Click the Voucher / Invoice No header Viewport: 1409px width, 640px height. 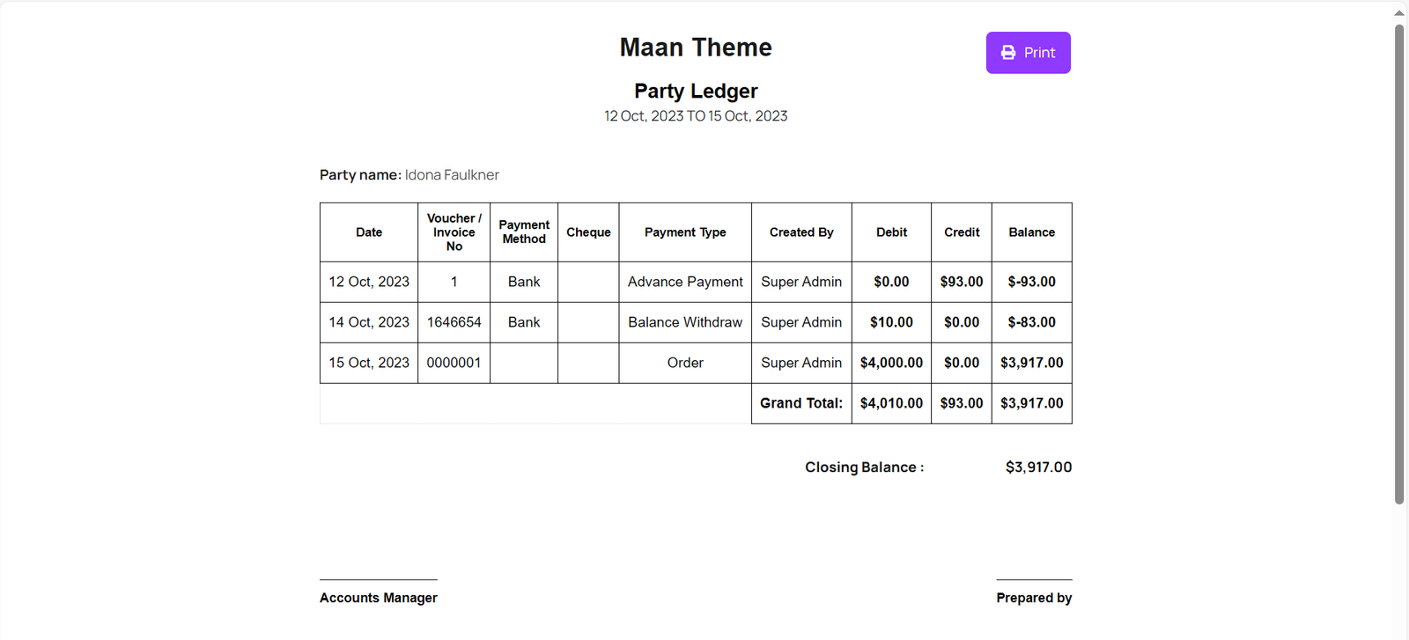pyautogui.click(x=454, y=232)
